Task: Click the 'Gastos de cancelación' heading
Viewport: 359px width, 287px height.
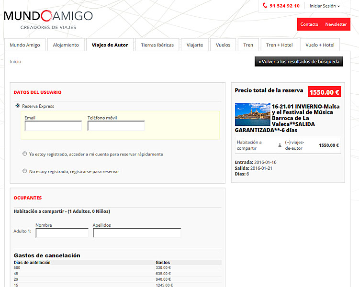Action: coord(47,255)
